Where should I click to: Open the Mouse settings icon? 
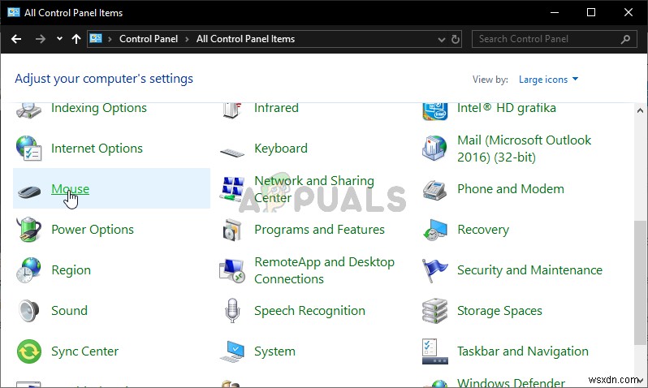(x=29, y=190)
